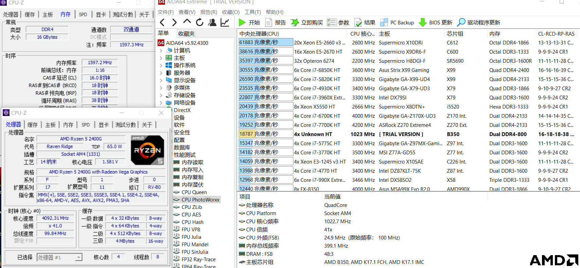This screenshot has height=268, width=580.
Task: Click 立即购买 buy now
Action: point(307,23)
